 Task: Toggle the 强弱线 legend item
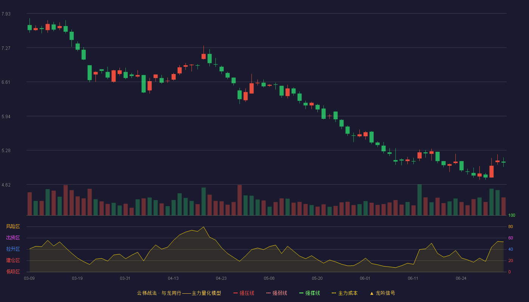click(277, 293)
